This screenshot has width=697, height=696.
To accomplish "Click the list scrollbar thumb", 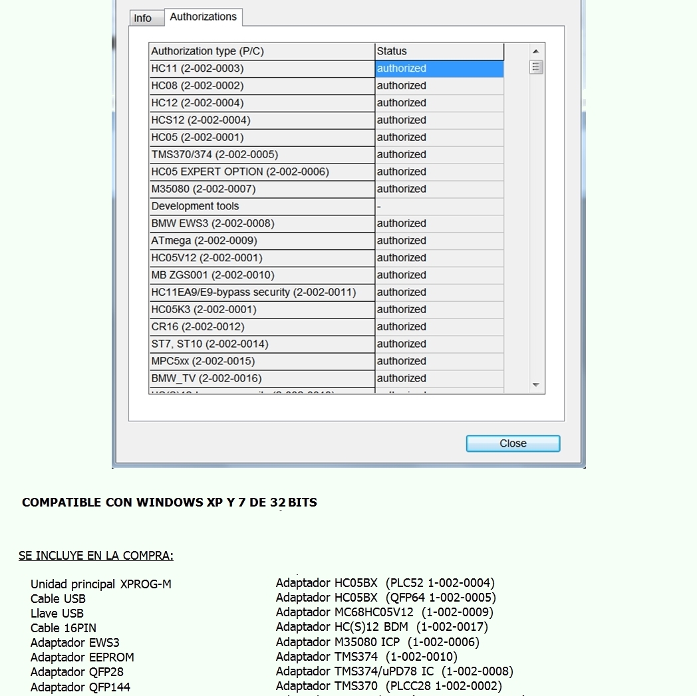I will pyautogui.click(x=536, y=67).
